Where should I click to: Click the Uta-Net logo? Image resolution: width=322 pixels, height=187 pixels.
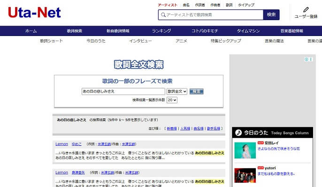(x=34, y=13)
